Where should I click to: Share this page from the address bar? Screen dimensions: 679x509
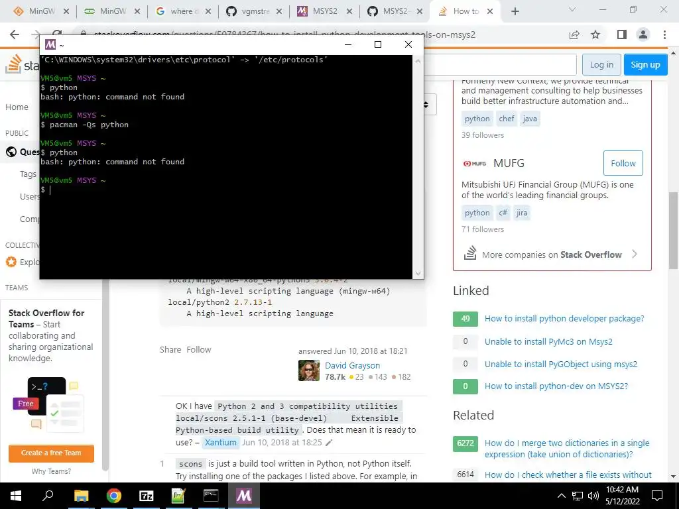pos(574,34)
